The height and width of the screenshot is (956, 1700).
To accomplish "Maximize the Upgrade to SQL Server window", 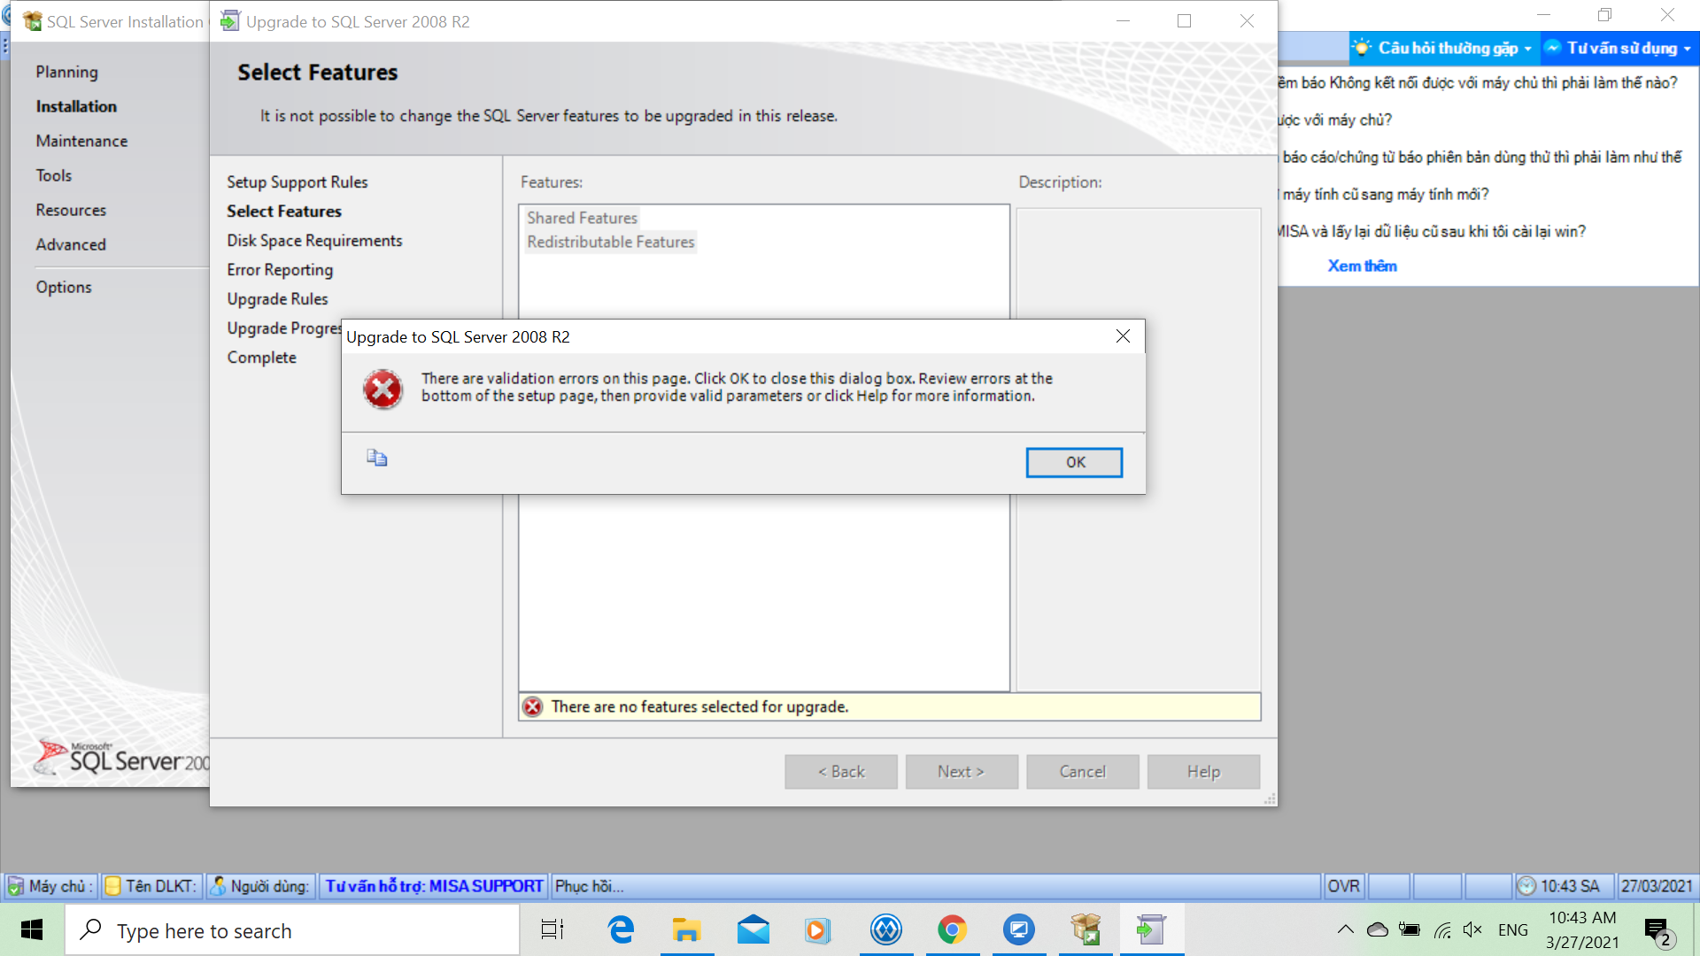I will (1184, 20).
